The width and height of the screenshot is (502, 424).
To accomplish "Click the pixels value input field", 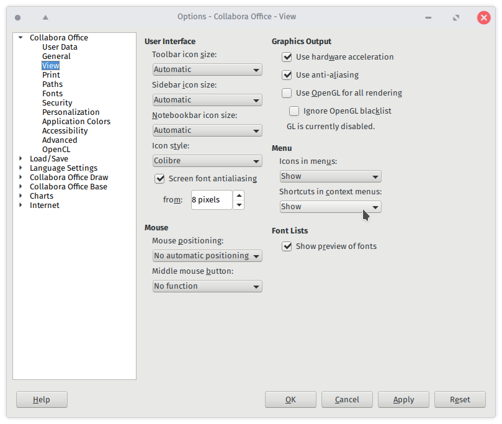I will 211,200.
